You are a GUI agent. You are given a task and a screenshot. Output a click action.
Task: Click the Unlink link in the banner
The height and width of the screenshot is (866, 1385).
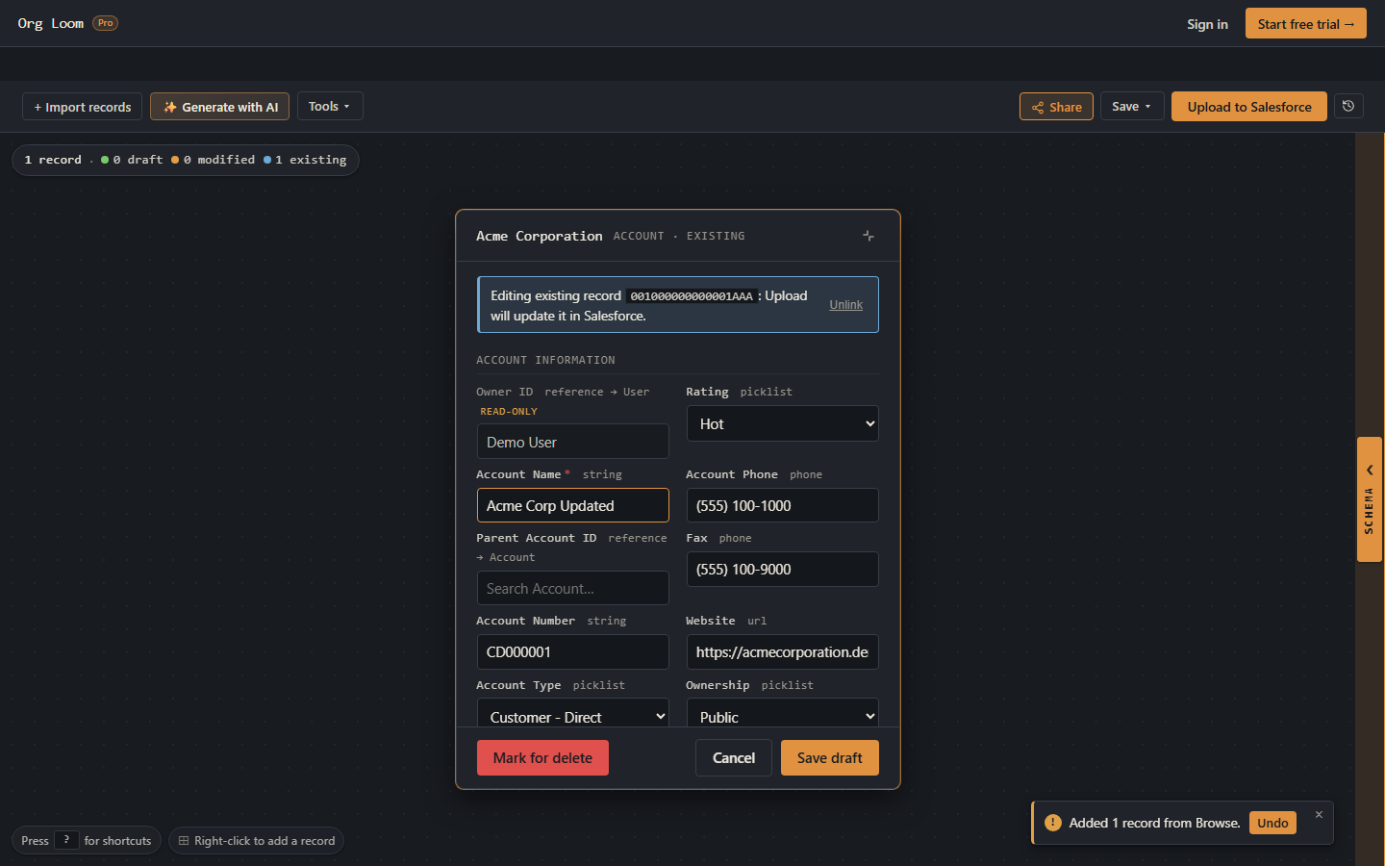click(846, 305)
